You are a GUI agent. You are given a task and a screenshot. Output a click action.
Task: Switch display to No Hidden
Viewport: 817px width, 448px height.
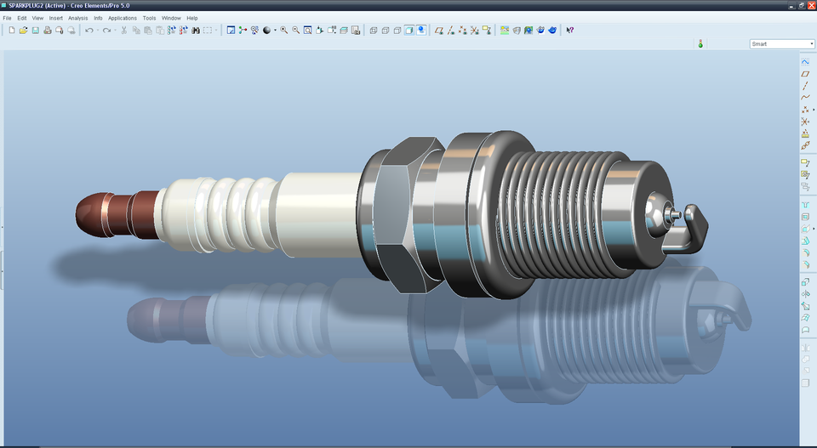point(397,31)
